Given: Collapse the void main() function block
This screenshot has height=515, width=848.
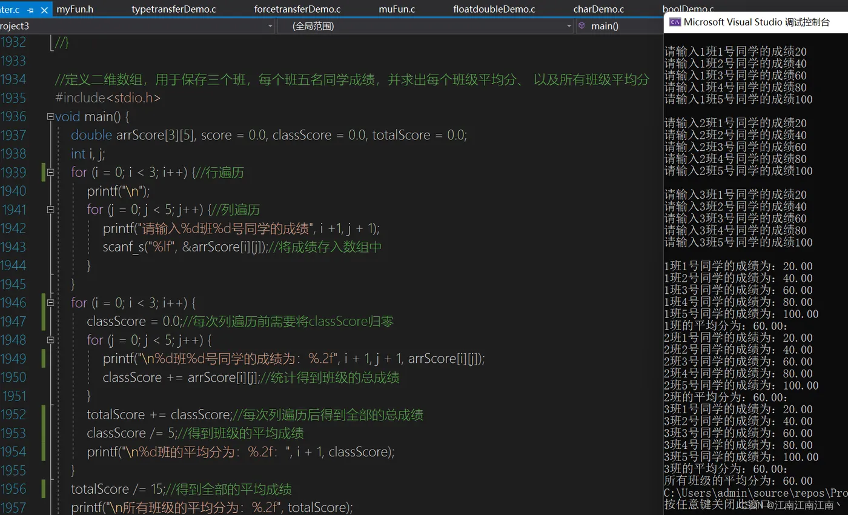Looking at the screenshot, I should (50, 116).
